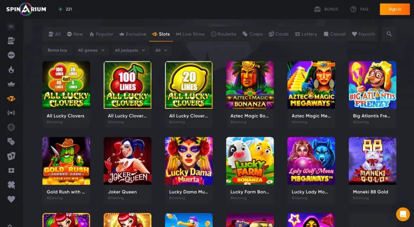Click the "All Lucky Clovers" title text
This screenshot has height=227, width=414.
[x=65, y=116]
